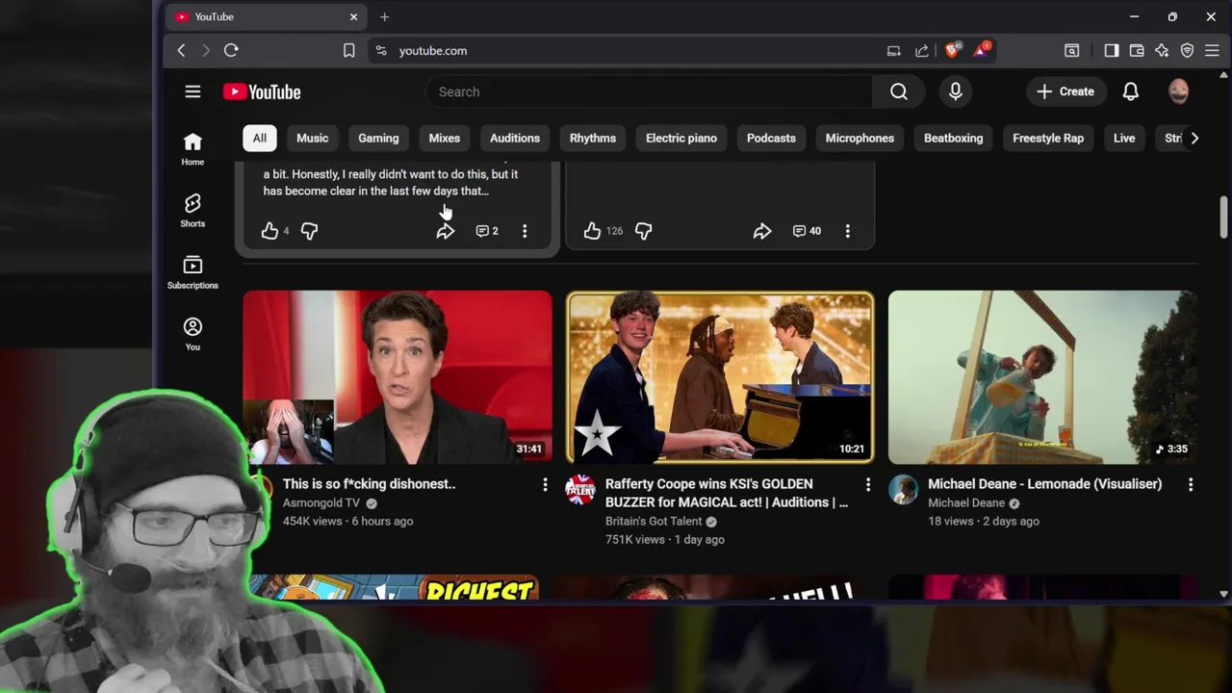This screenshot has width=1232, height=693.
Task: Like the post with 126 likes
Action: pos(592,231)
